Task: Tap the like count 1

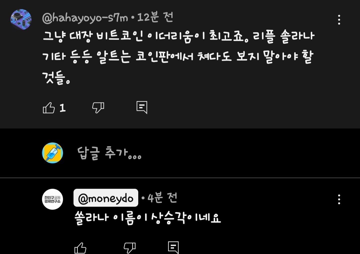Action: [x=62, y=108]
